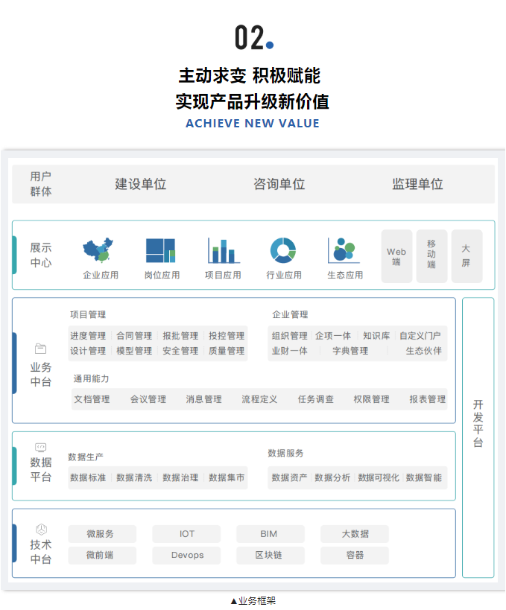Select the Devops tech tag
This screenshot has width=506, height=610.
coord(186,556)
